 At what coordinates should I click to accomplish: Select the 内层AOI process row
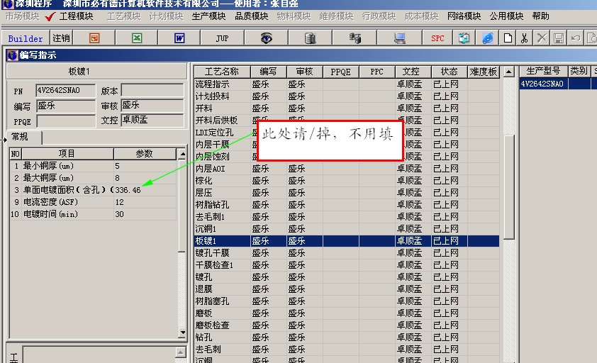click(347, 168)
